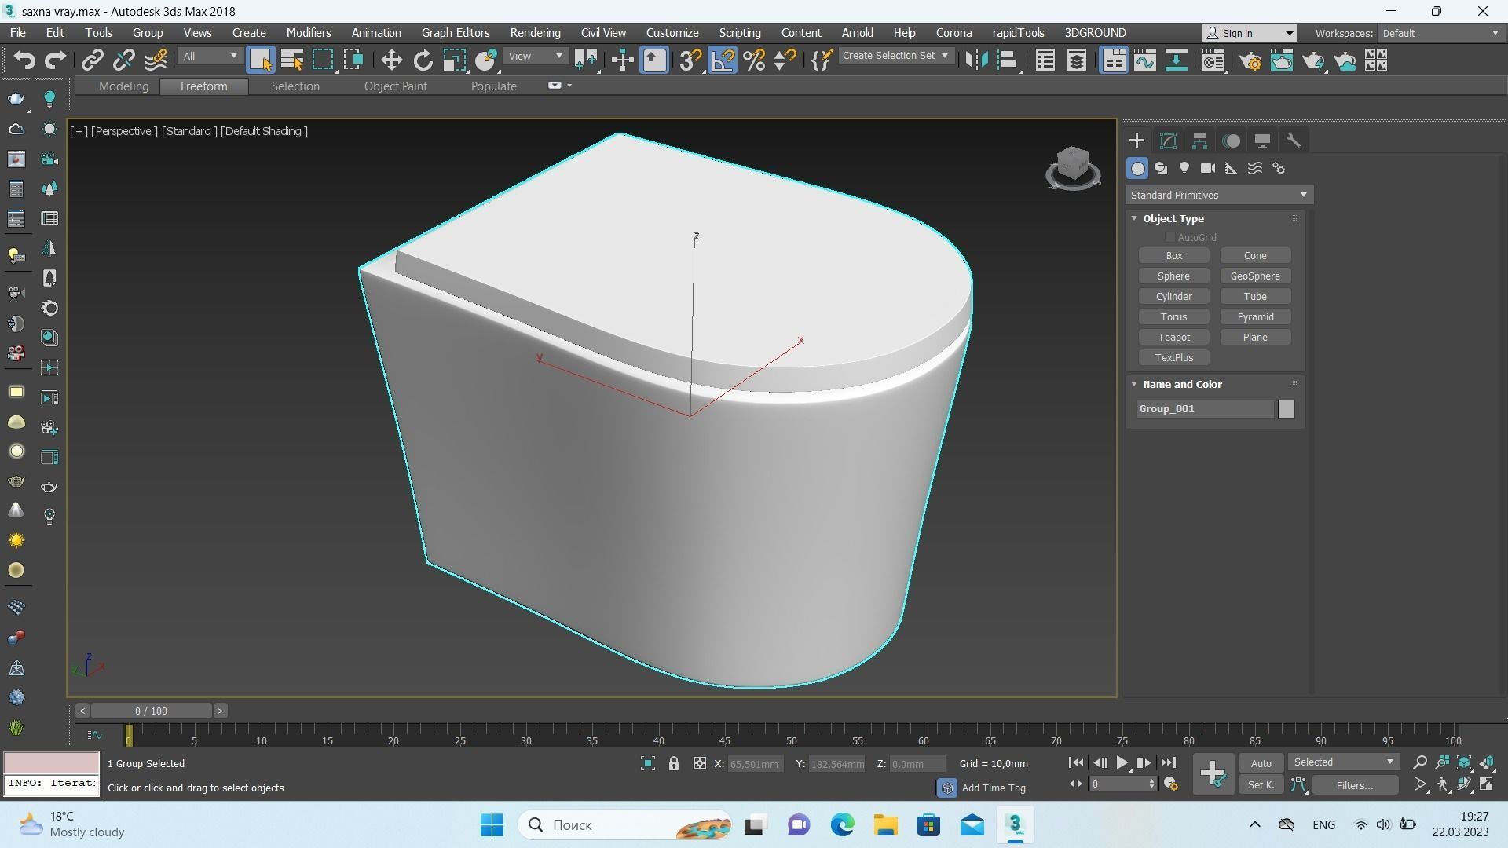Screen dimensions: 1508x848
Task: Toggle Percent Snap button
Action: pos(754,60)
